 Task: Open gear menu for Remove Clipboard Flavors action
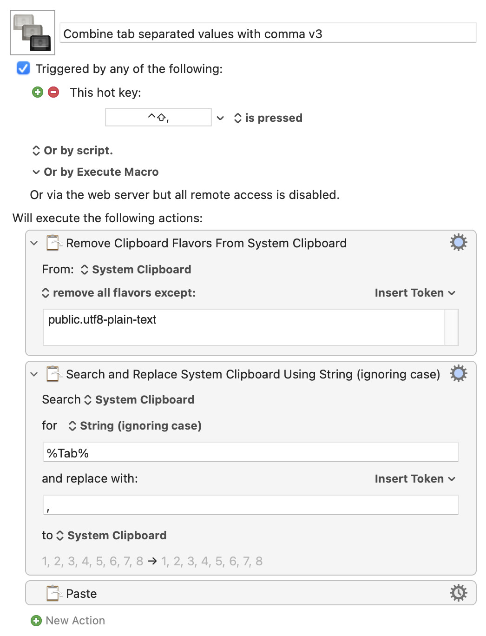(458, 242)
